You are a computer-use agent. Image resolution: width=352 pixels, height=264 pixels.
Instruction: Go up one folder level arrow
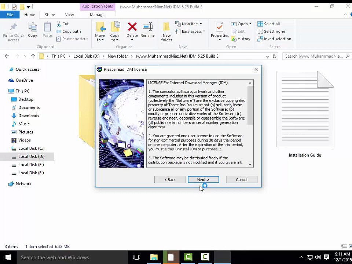point(33,56)
